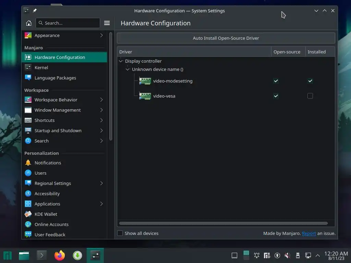Sort by the Installed column header
The width and height of the screenshot is (351, 263).
[320, 52]
